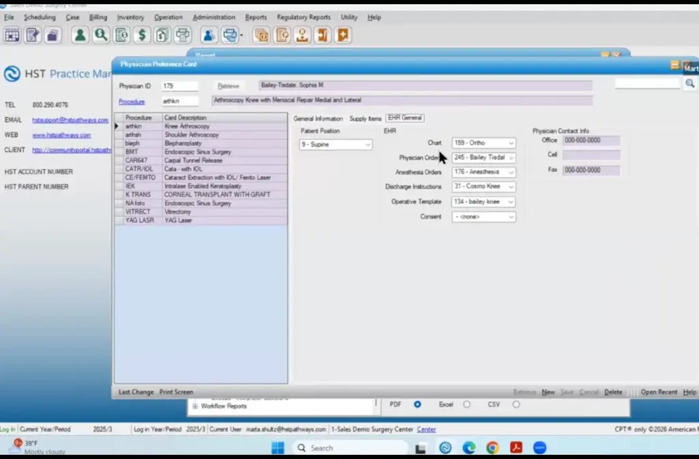This screenshot has height=459, width=699.
Task: Select the EHR General tab
Action: coord(405,118)
